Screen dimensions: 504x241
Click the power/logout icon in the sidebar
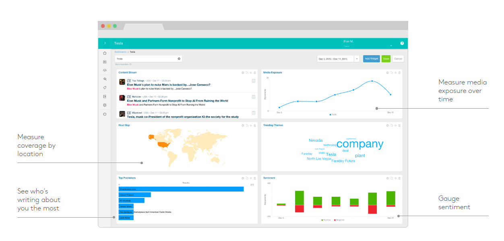click(x=105, y=114)
